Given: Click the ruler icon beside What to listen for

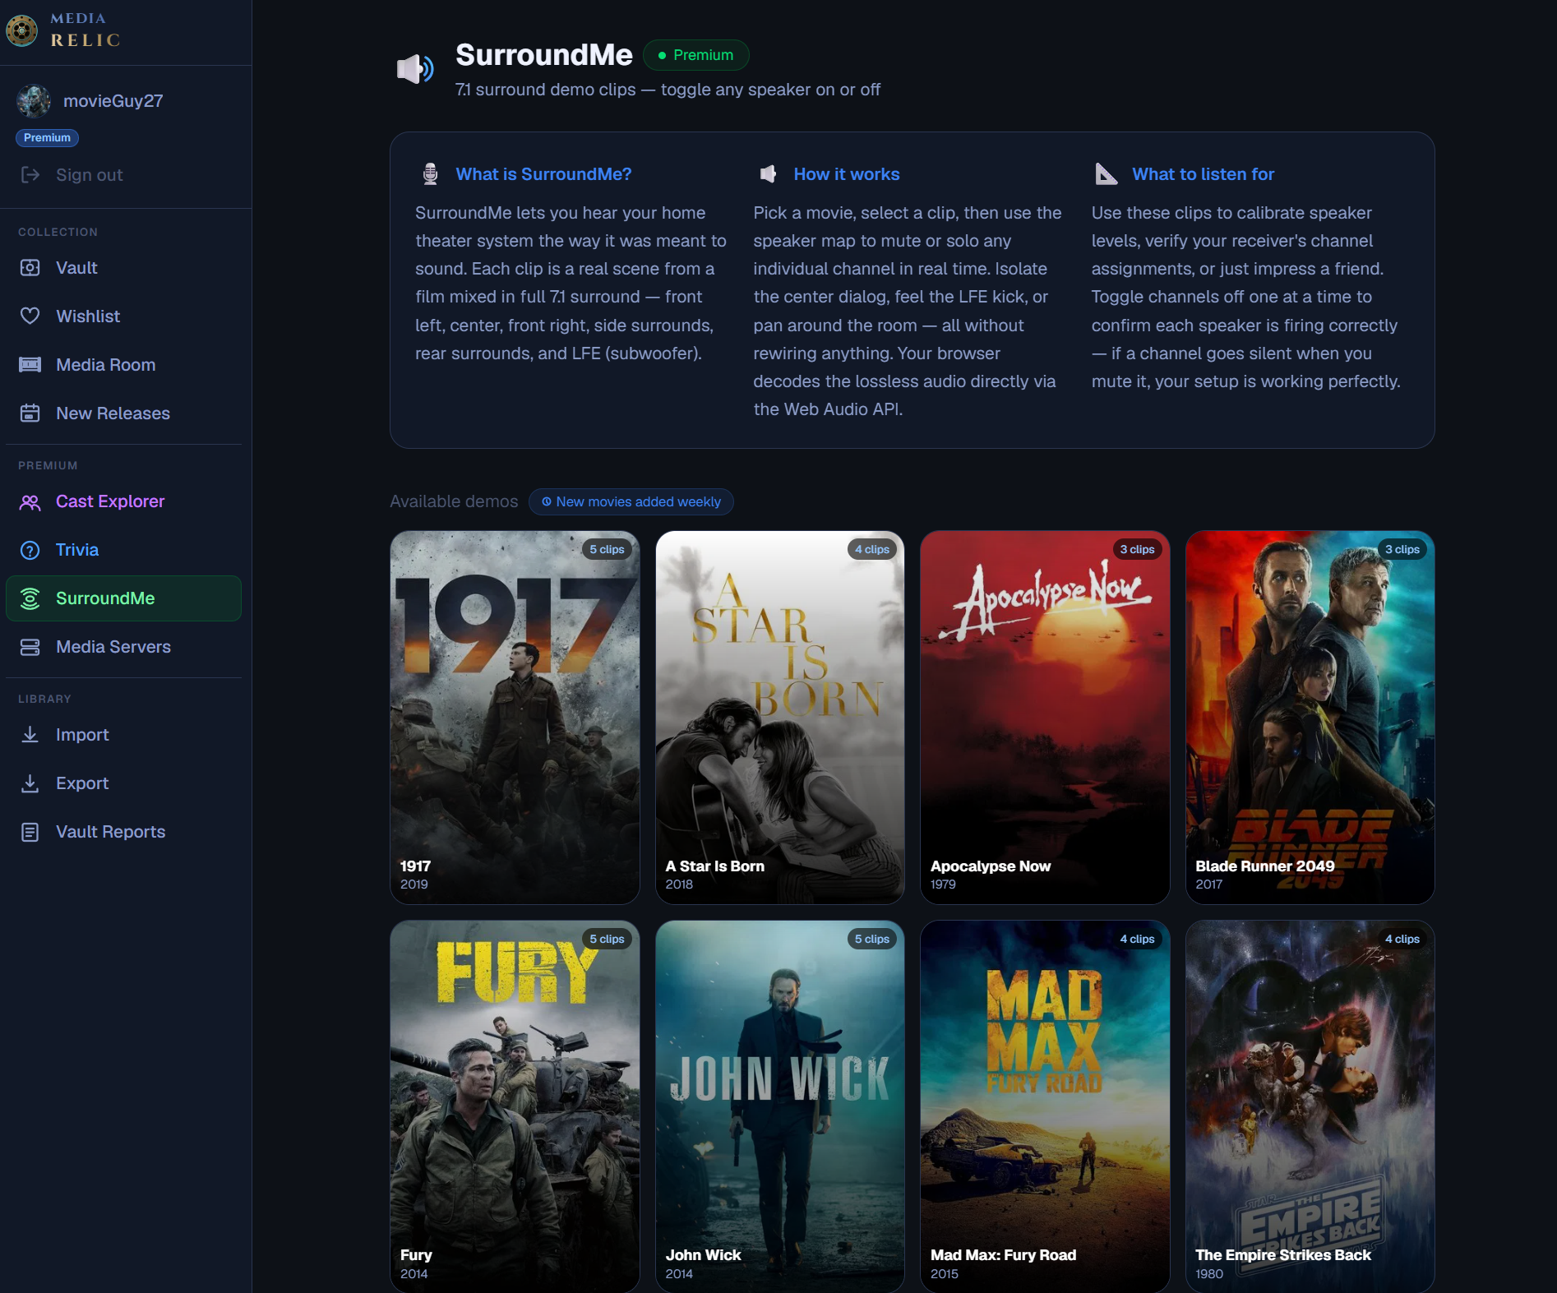Looking at the screenshot, I should tap(1107, 173).
